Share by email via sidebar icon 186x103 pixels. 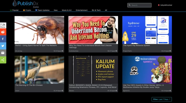point(3,53)
